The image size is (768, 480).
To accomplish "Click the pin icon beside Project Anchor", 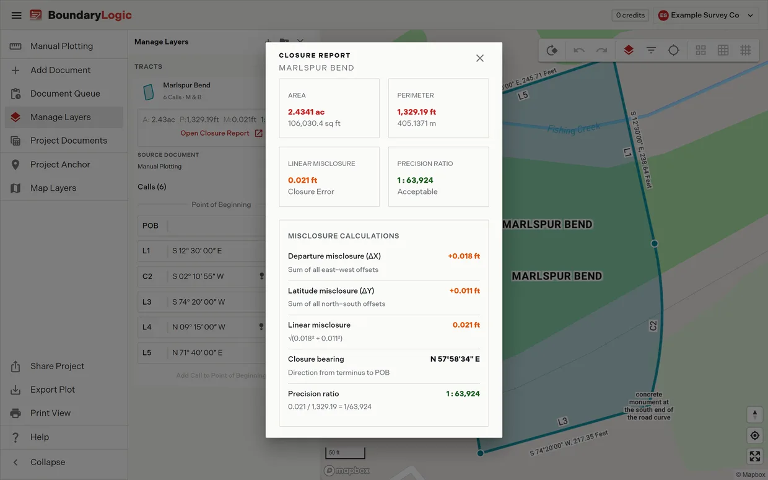I will pyautogui.click(x=15, y=164).
